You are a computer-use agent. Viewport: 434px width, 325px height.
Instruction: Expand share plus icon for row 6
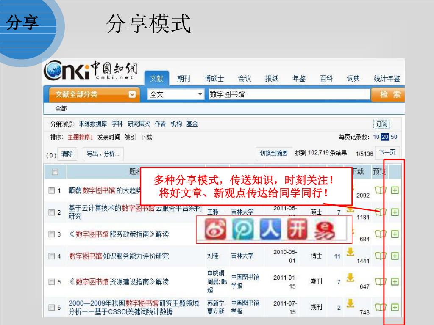pyautogui.click(x=395, y=307)
